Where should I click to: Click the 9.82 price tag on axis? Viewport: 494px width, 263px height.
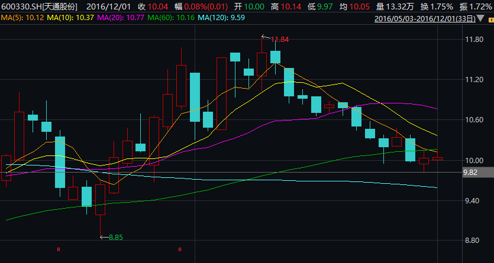[x=471, y=173]
